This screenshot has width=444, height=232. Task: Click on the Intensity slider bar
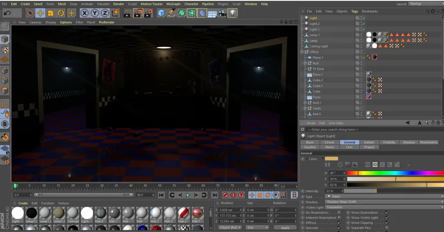pyautogui.click(x=394, y=191)
